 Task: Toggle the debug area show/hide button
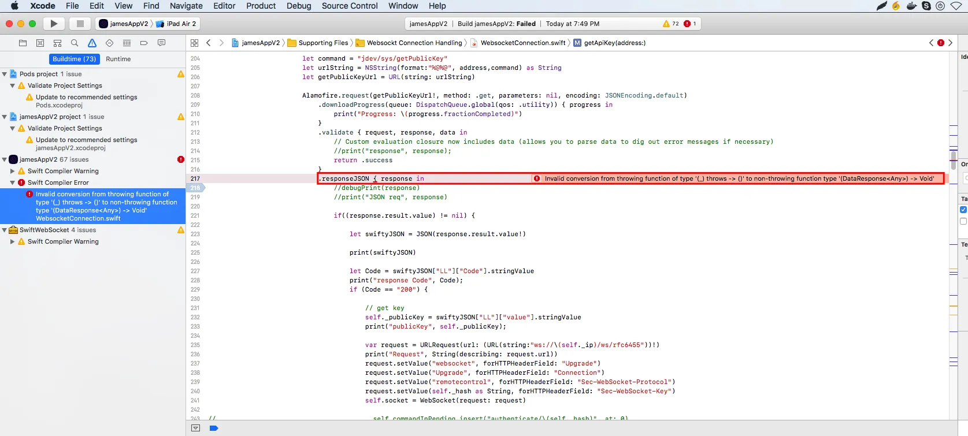(x=195, y=428)
